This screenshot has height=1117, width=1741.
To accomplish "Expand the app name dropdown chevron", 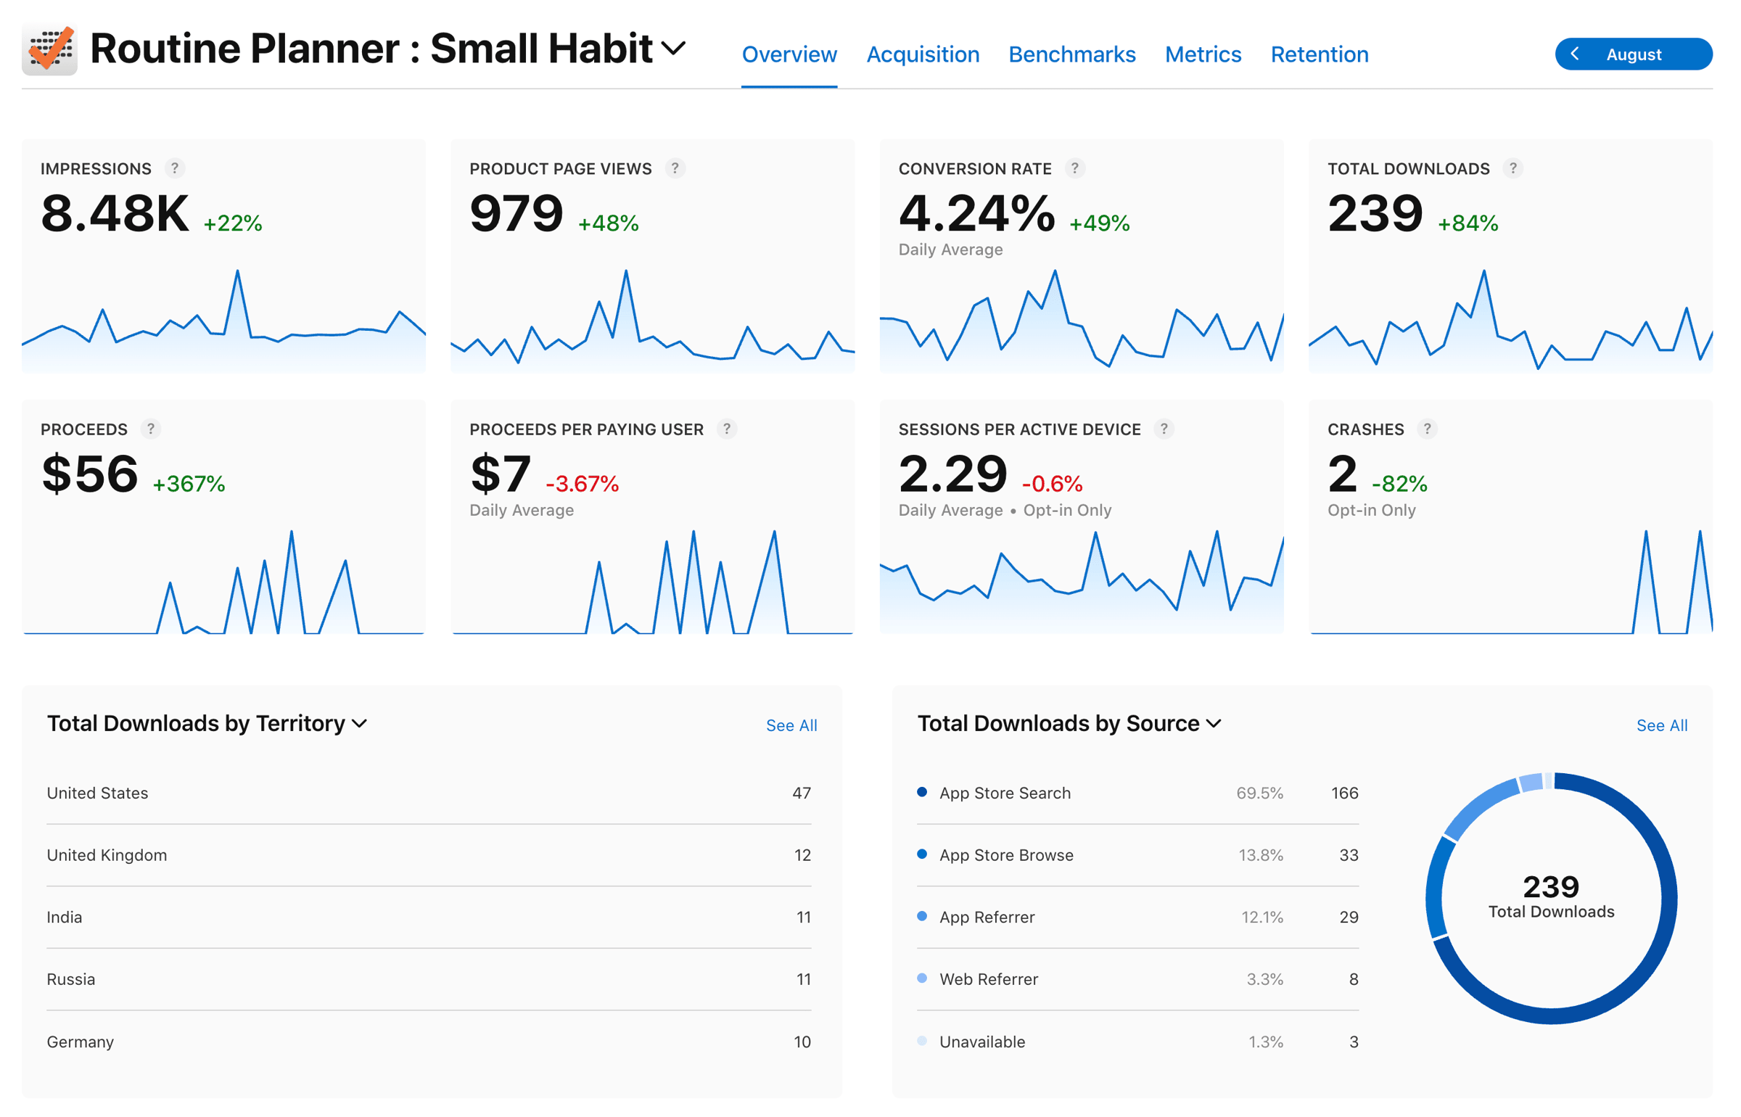I will (x=674, y=49).
